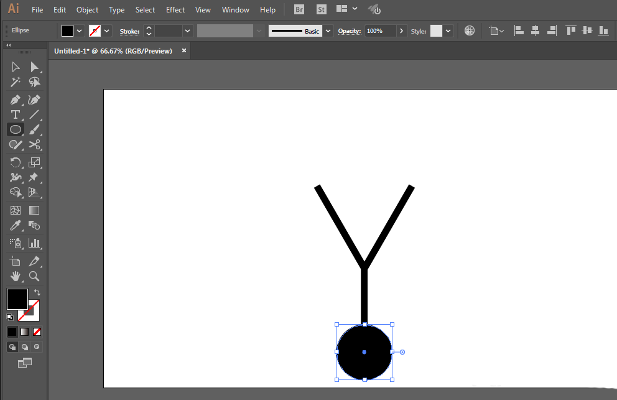Viewport: 617px width, 400px height.
Task: Swap fill and stroke colors
Action: click(37, 292)
